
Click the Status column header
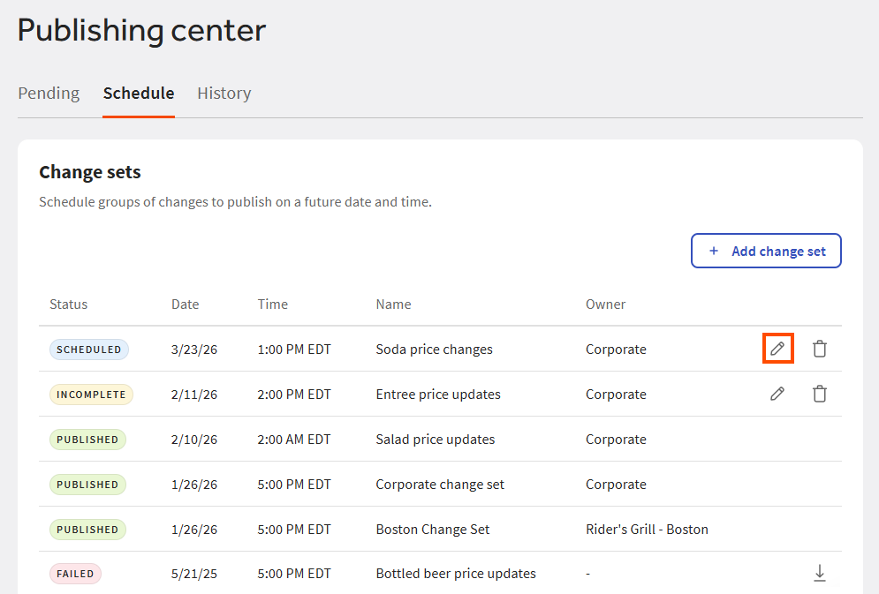tap(69, 304)
